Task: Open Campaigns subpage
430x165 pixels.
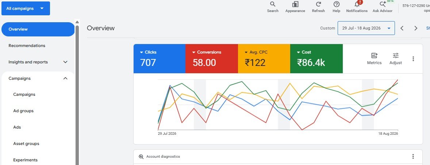Action: [24, 94]
